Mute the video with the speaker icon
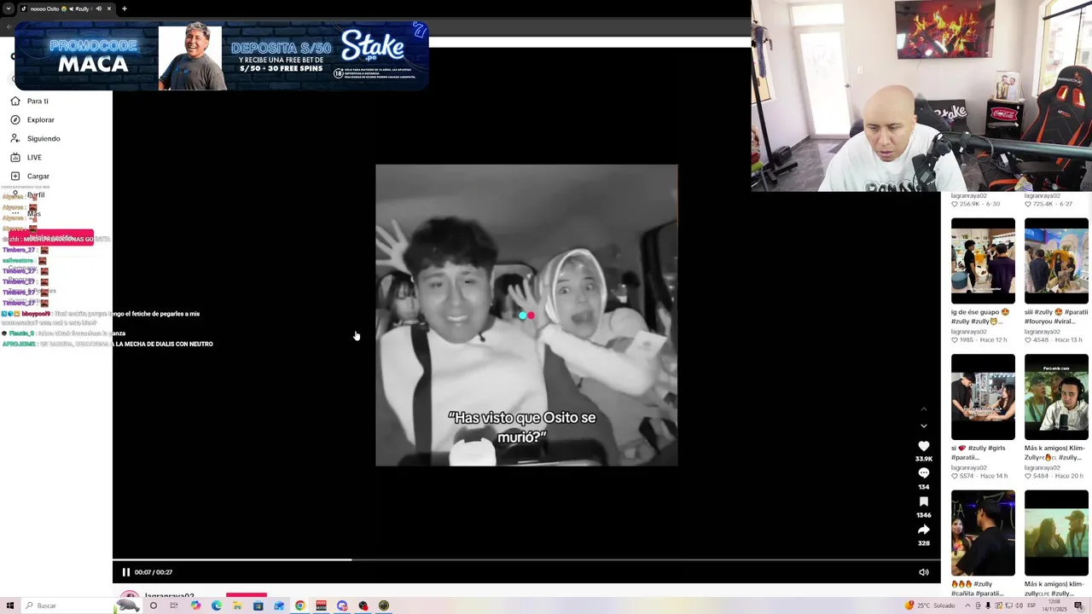The width and height of the screenshot is (1092, 614). click(x=923, y=572)
